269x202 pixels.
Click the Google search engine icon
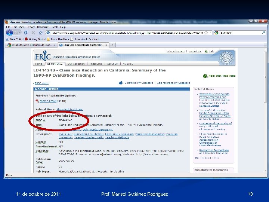(x=216, y=33)
